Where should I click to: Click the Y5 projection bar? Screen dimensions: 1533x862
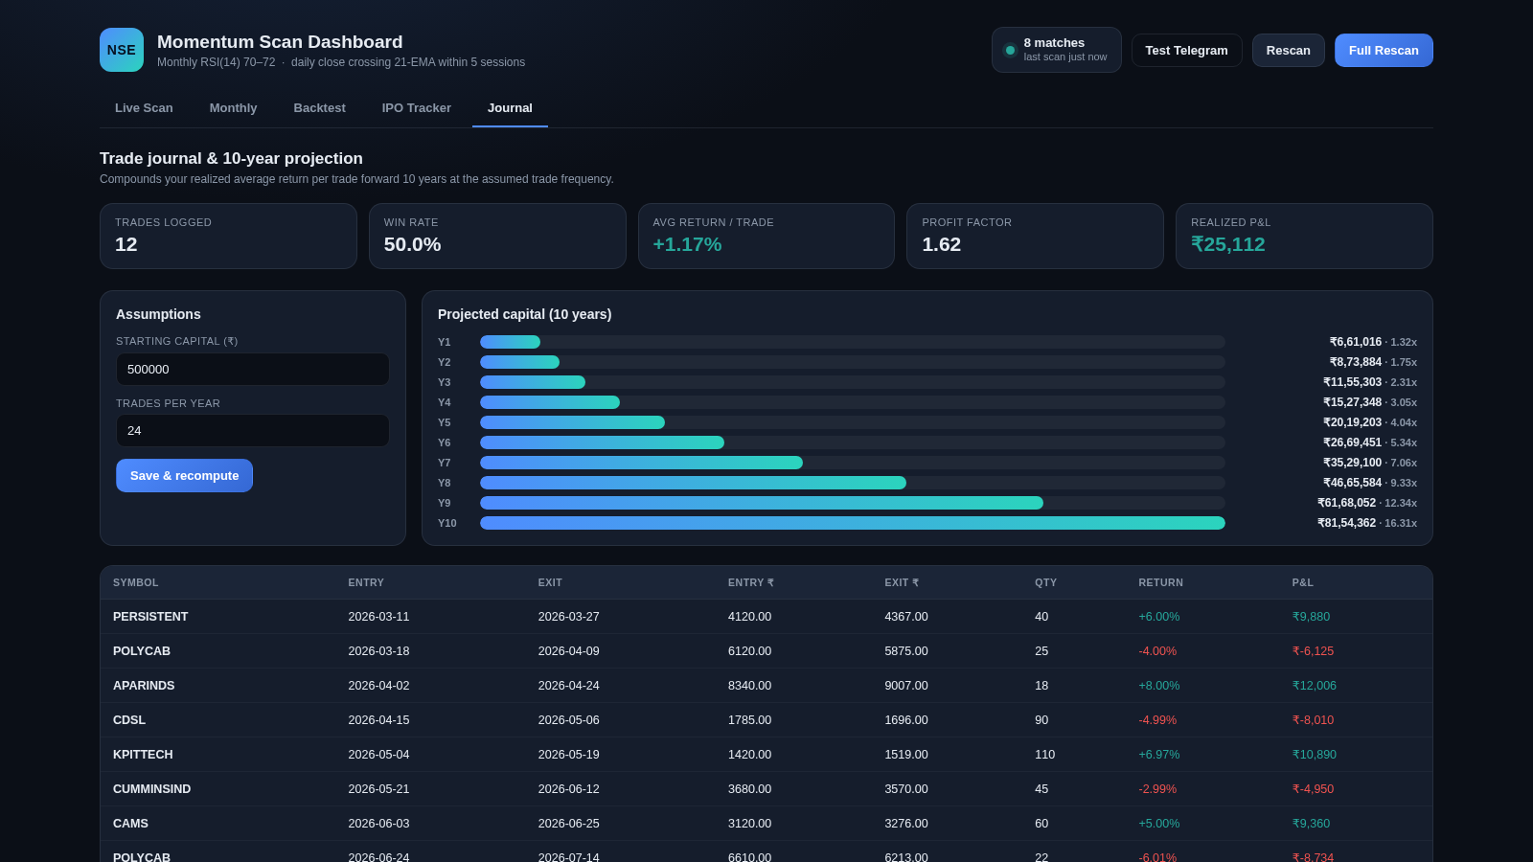572,422
